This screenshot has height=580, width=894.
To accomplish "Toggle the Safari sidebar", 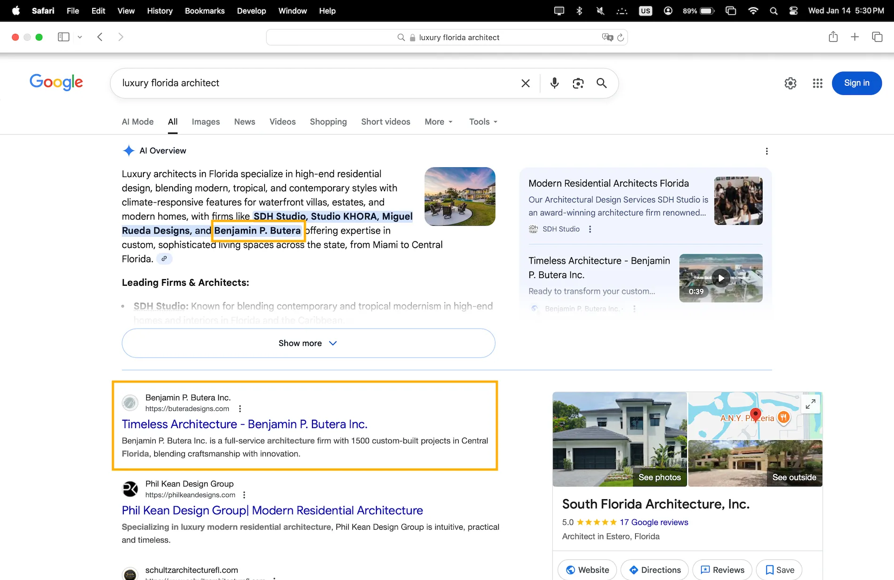I will [x=63, y=37].
